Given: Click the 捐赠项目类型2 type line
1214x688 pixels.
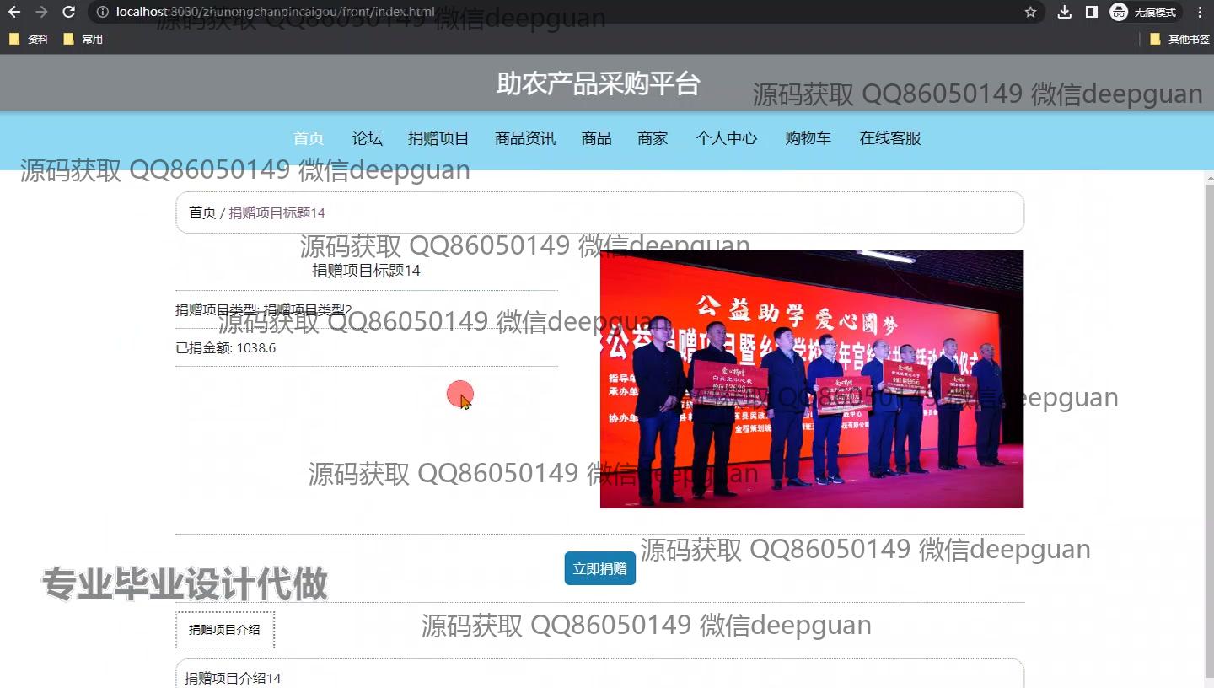Looking at the screenshot, I should click(263, 309).
